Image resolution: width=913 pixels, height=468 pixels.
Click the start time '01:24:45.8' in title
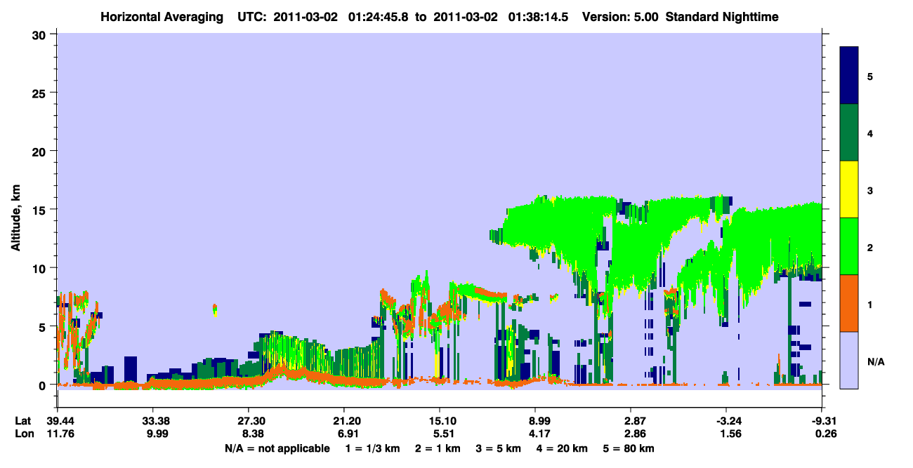pyautogui.click(x=378, y=16)
